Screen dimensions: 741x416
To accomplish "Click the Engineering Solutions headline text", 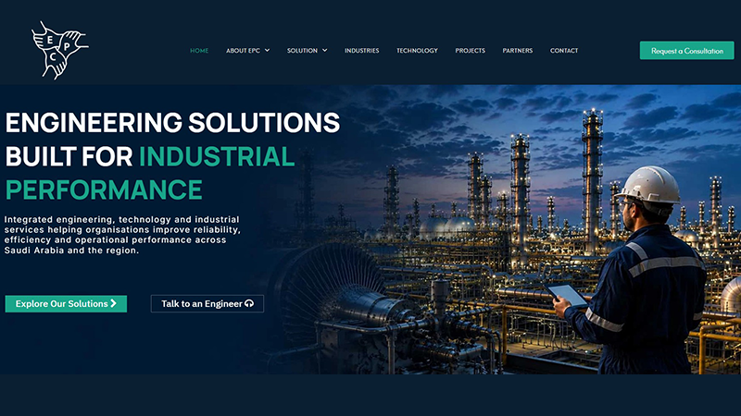I will point(172,122).
